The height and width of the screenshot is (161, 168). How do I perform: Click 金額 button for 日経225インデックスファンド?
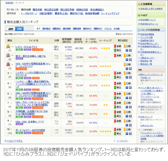118,73
